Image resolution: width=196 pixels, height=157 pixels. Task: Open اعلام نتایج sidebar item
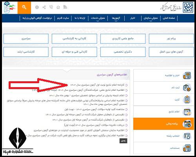pyautogui.click(x=163, y=112)
